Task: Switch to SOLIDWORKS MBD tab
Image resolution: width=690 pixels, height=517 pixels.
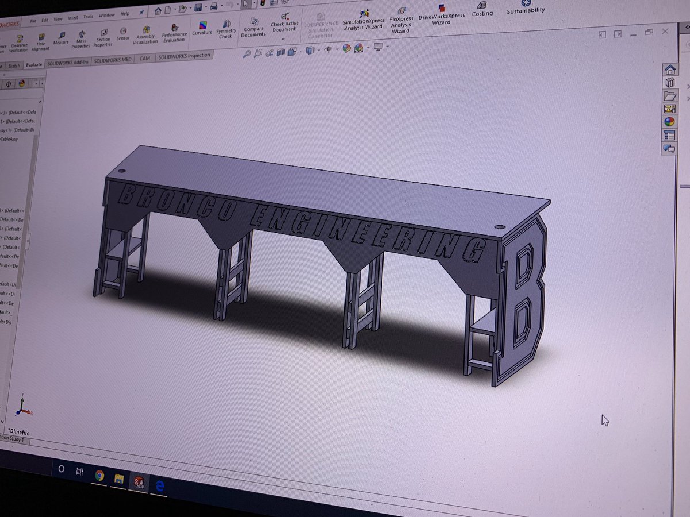Action: coord(113,60)
